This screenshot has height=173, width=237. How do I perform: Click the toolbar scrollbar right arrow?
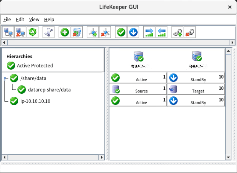pos(232,43)
